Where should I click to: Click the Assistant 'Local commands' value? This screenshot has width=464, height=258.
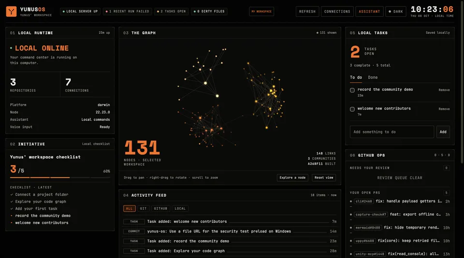coord(96,119)
